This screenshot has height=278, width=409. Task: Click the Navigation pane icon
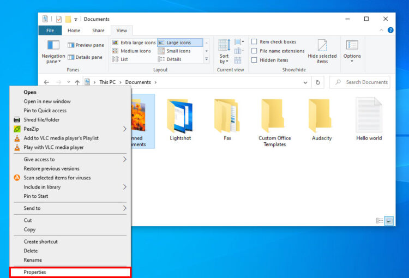click(53, 45)
